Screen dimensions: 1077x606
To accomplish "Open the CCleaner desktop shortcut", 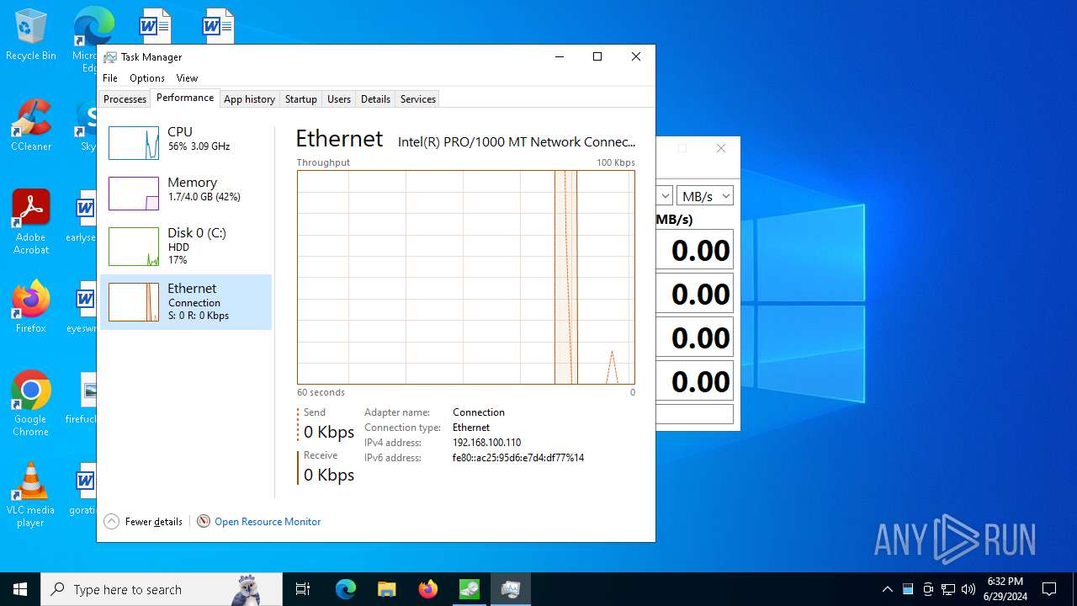I will (31, 126).
